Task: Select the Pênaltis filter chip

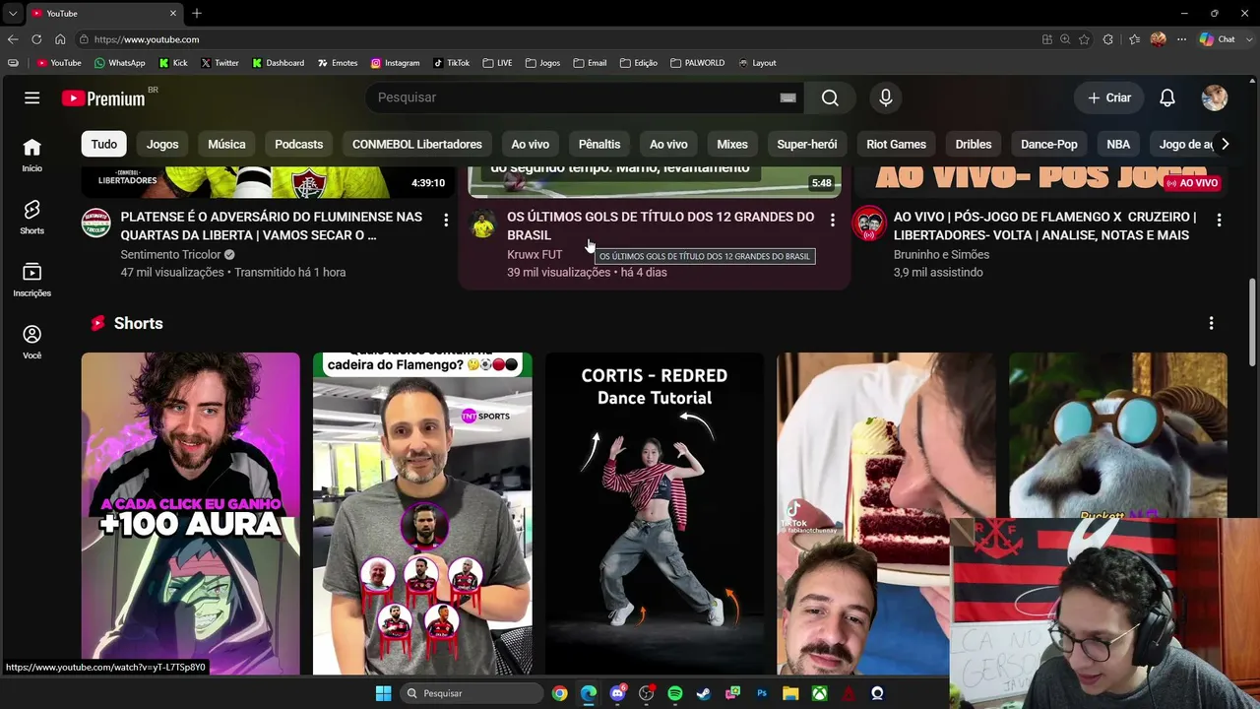Action: pos(599,144)
